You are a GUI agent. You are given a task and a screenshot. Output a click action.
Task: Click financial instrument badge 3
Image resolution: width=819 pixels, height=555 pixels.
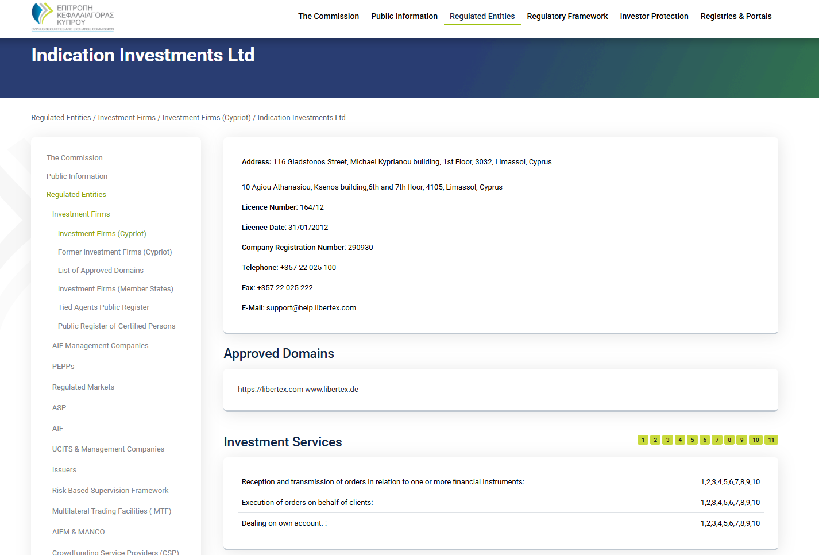667,440
